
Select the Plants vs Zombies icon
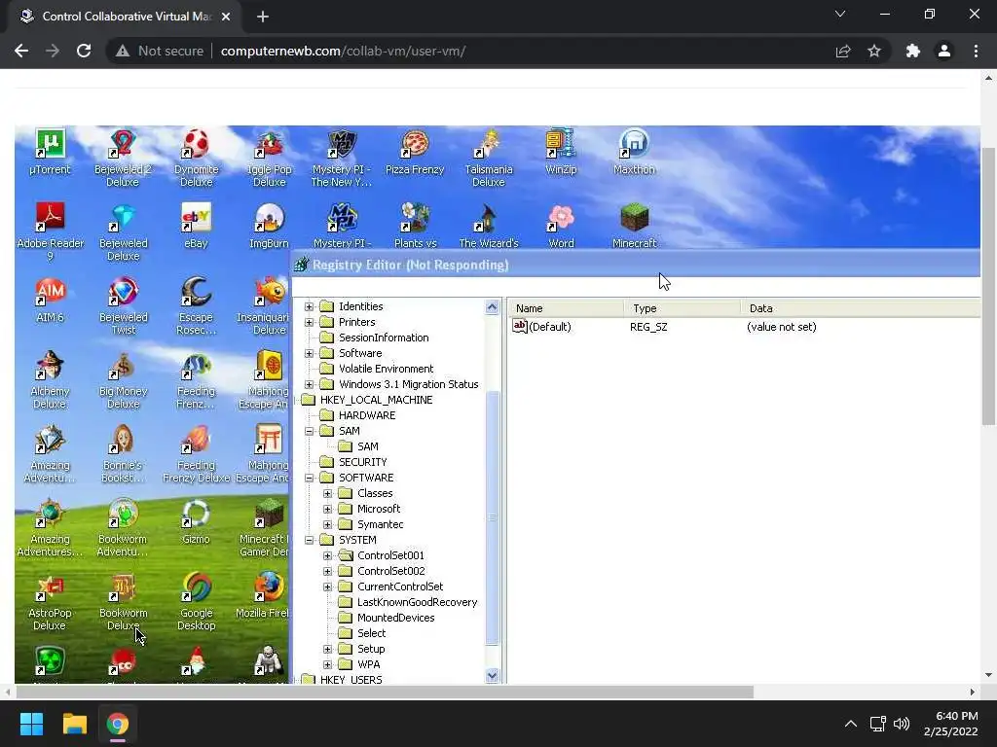tap(415, 225)
